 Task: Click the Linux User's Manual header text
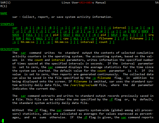[x=84, y=3]
